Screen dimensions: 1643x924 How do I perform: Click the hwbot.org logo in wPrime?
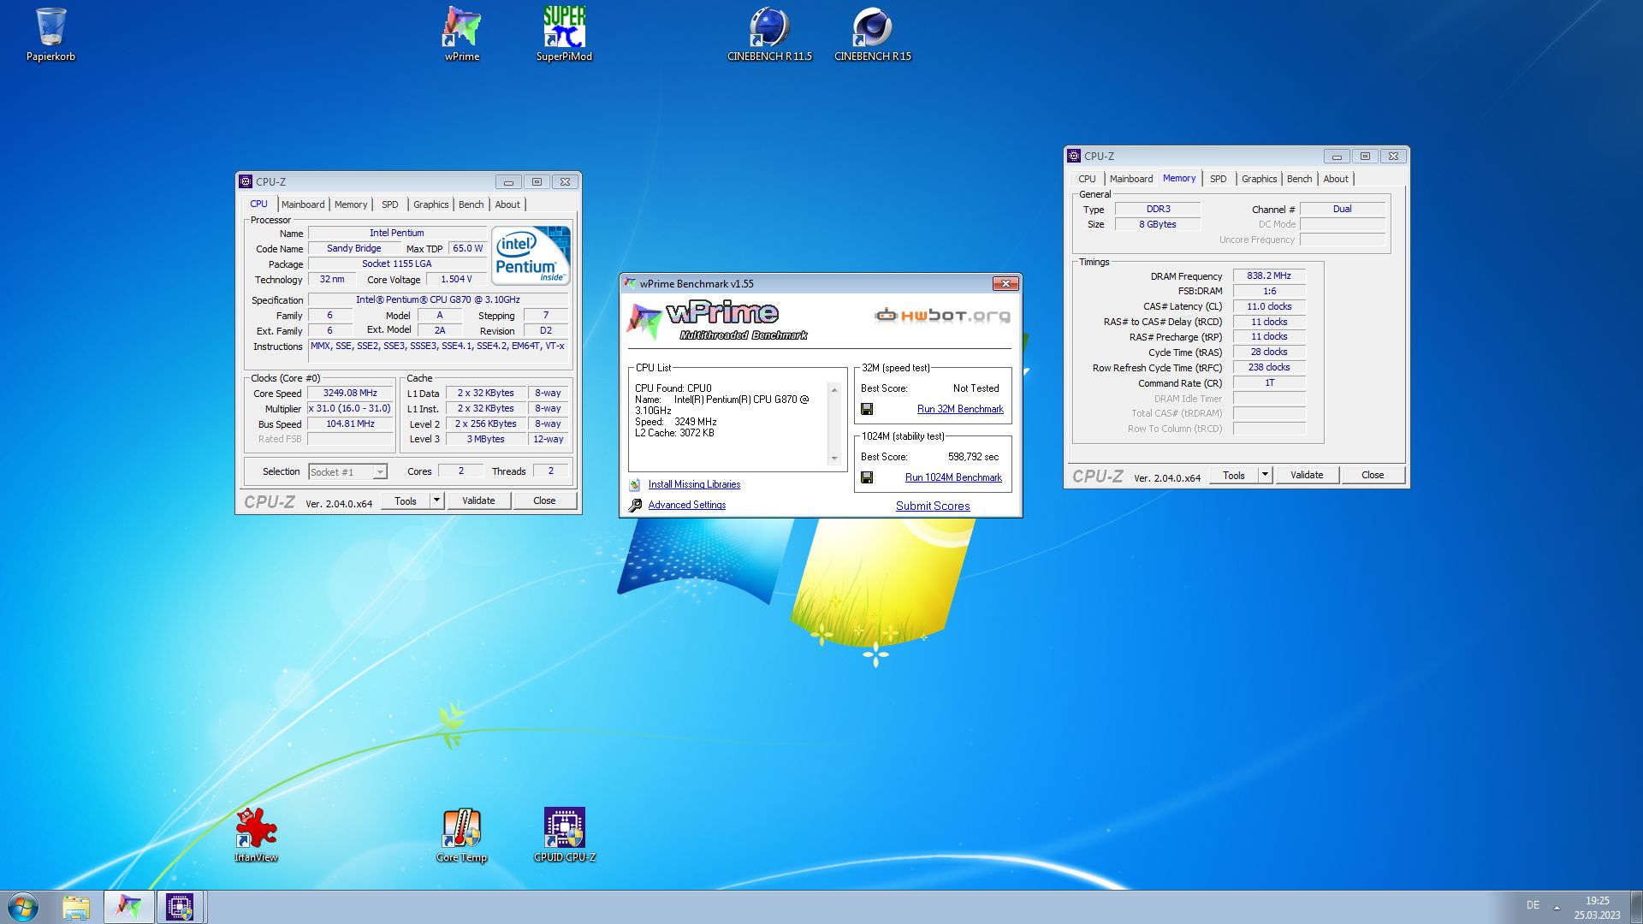[x=942, y=316]
